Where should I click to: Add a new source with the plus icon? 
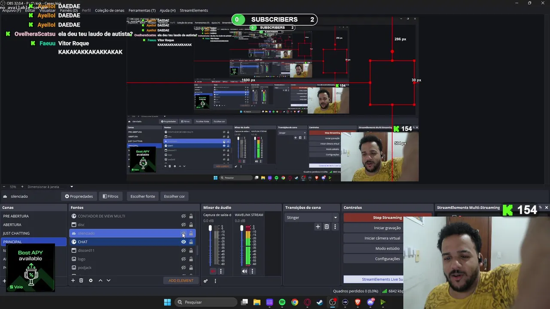click(73, 280)
